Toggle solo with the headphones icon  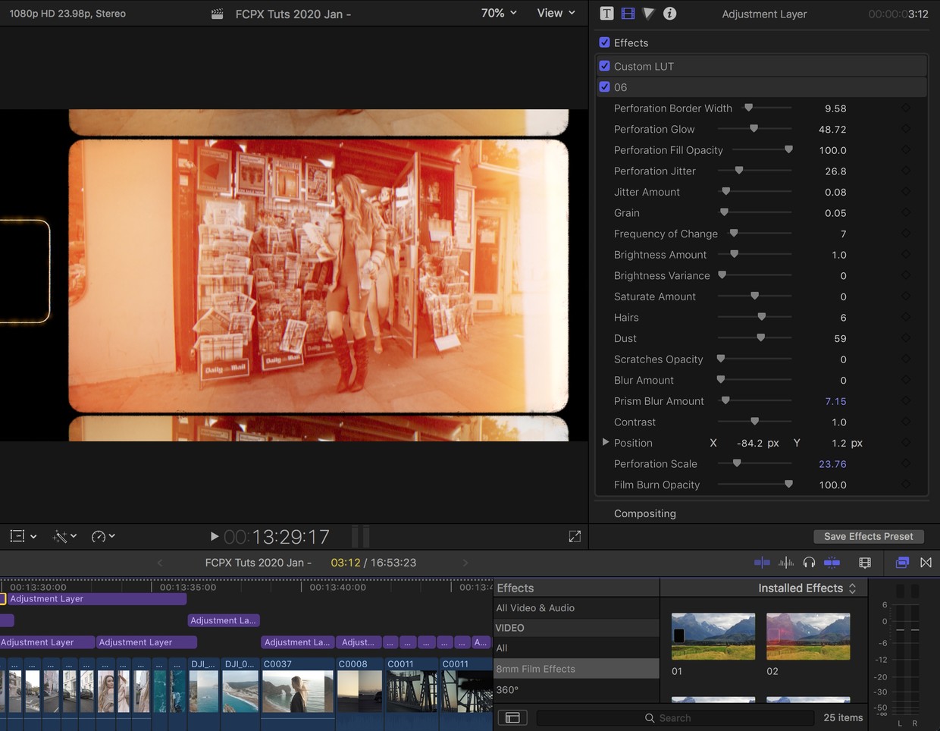(809, 562)
